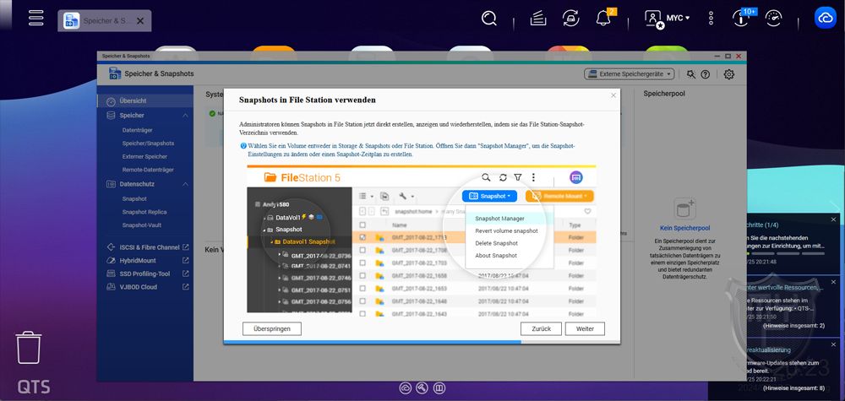Click third desktop page indicator icon at bottom
Image resolution: width=845 pixels, height=401 pixels.
(439, 387)
